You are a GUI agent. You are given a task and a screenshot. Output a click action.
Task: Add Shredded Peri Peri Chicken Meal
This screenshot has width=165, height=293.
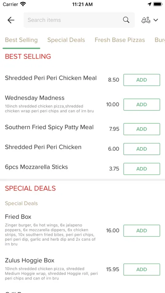(142, 80)
